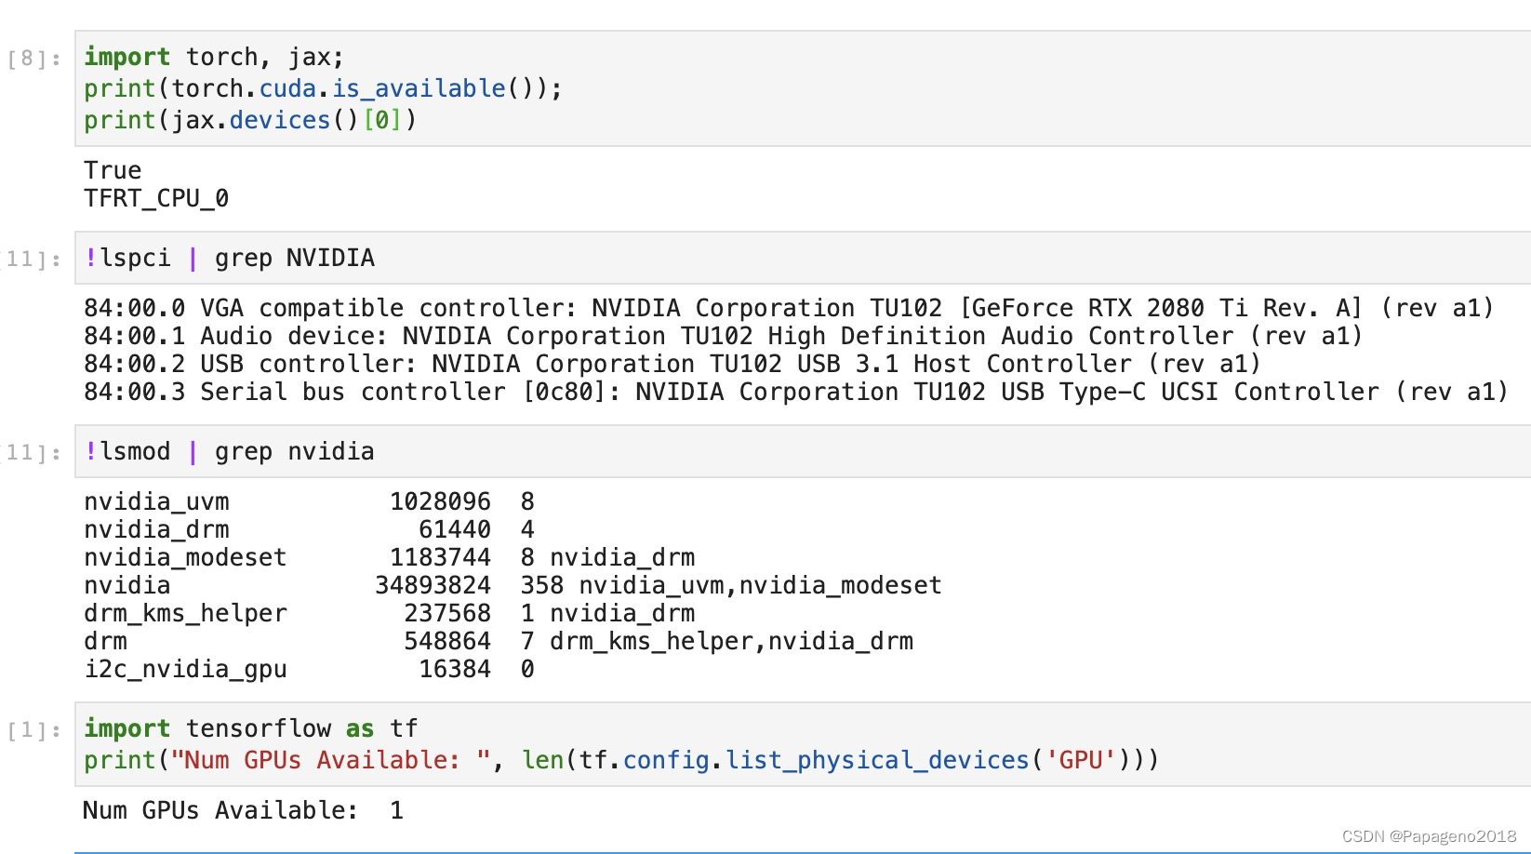Click the torch and jax import code cell
This screenshot has height=854, width=1531.
pos(803,88)
